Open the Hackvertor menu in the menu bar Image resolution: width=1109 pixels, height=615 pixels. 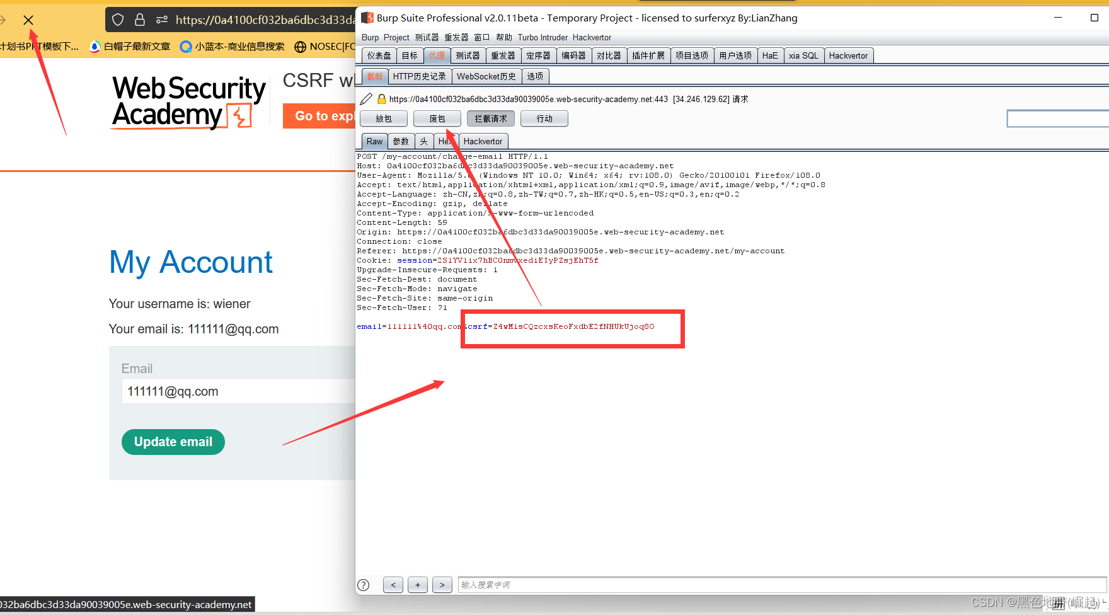click(592, 37)
